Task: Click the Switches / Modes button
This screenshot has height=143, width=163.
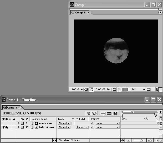Action: click(69, 140)
